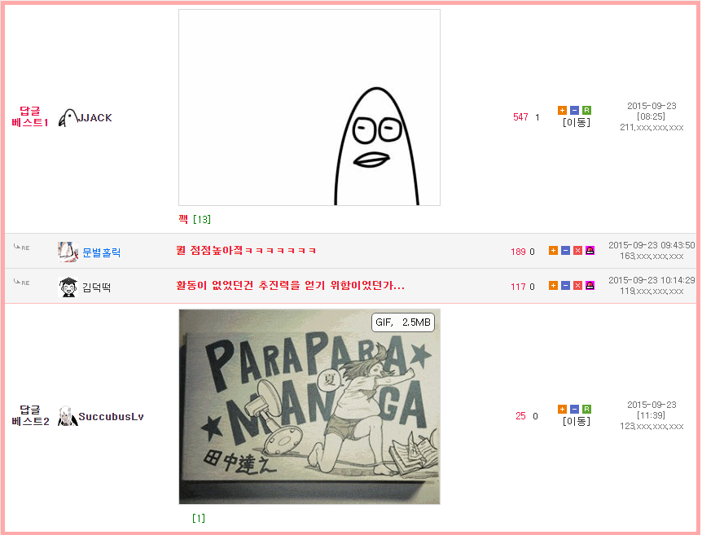Click the green R icon on JJACK's comment

click(586, 110)
